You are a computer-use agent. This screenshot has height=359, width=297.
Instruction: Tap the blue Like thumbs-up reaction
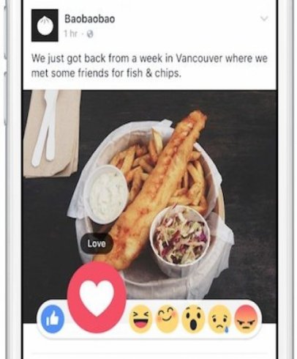click(53, 319)
